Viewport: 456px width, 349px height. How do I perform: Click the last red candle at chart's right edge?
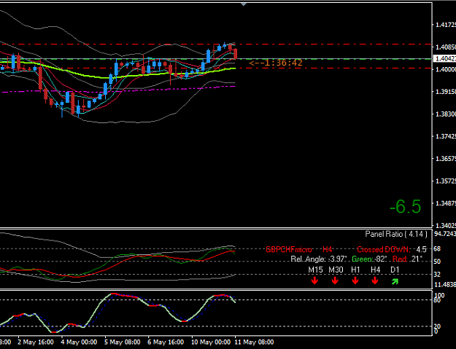(235, 54)
